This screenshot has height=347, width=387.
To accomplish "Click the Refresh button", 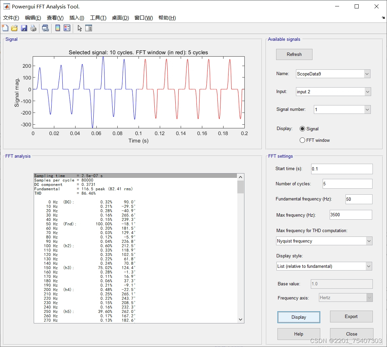I will tap(294, 54).
